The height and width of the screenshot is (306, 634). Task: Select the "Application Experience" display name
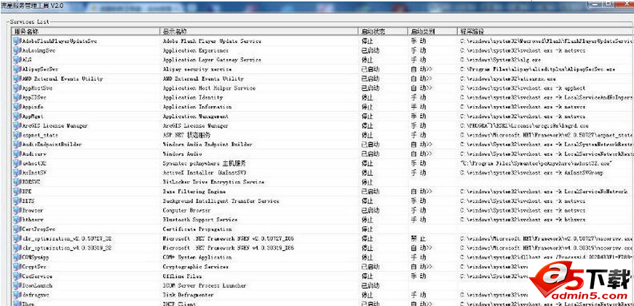point(196,50)
